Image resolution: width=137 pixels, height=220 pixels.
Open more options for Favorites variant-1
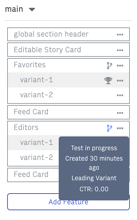[x=120, y=81]
